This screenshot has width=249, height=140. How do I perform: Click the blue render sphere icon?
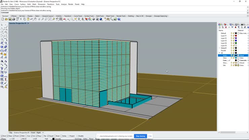click(x=101, y=19)
